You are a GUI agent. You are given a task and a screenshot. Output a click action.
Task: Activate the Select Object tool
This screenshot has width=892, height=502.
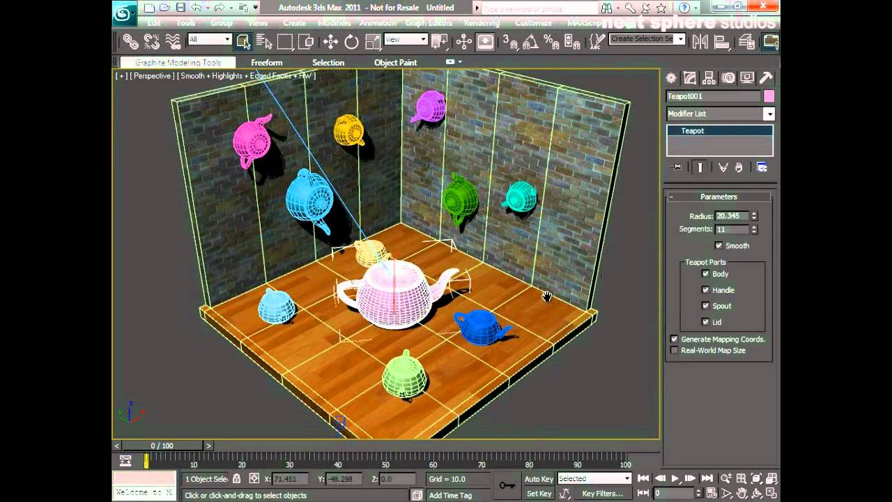coord(243,42)
